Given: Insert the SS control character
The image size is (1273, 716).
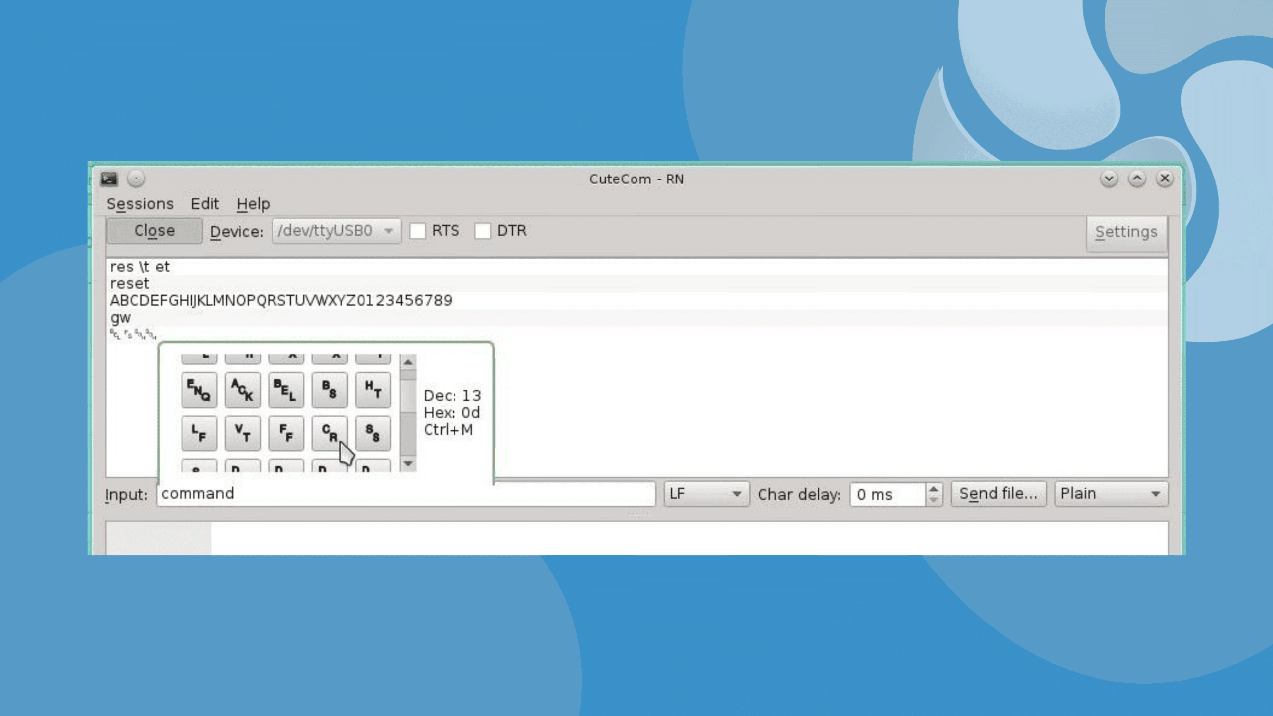Looking at the screenshot, I should 373,433.
